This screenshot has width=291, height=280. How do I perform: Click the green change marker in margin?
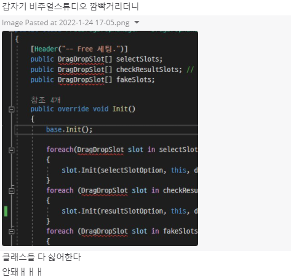pos(6,211)
